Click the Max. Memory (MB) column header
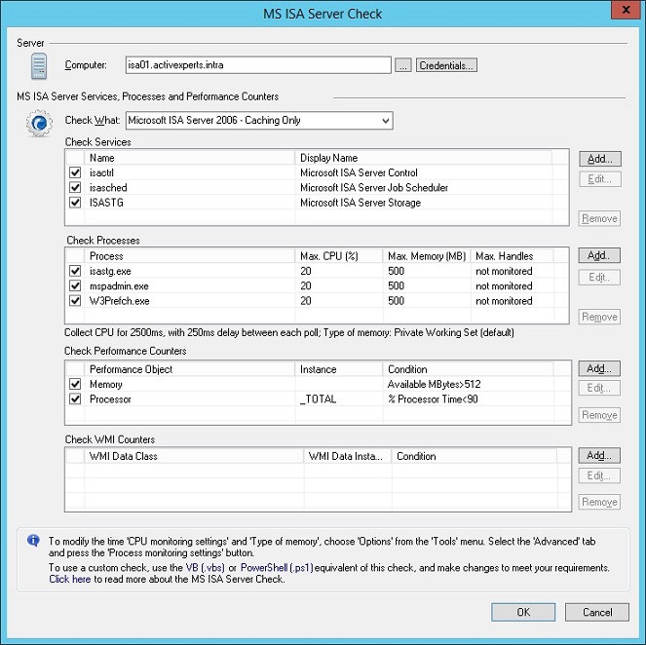The height and width of the screenshot is (645, 646). click(427, 256)
